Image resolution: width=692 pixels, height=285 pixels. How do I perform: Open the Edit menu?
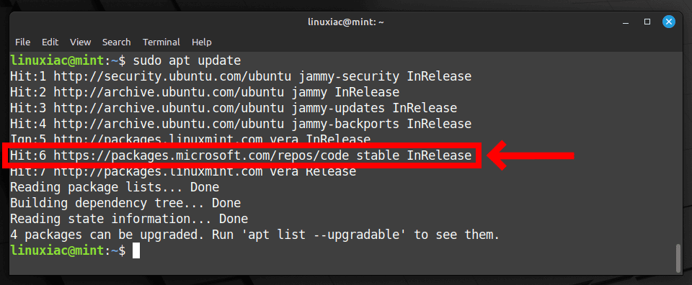click(50, 42)
